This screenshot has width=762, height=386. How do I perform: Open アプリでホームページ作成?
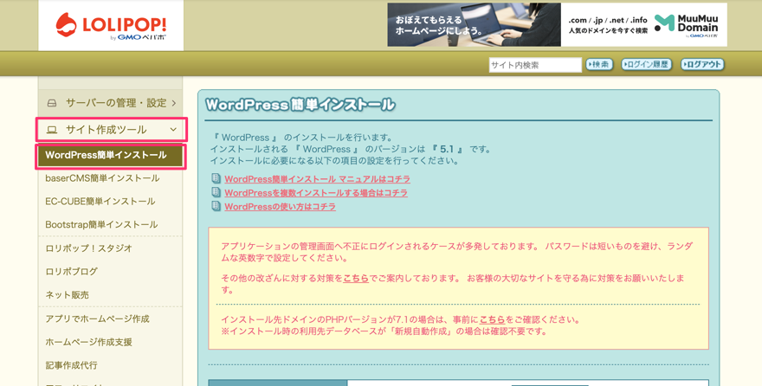tap(97, 319)
